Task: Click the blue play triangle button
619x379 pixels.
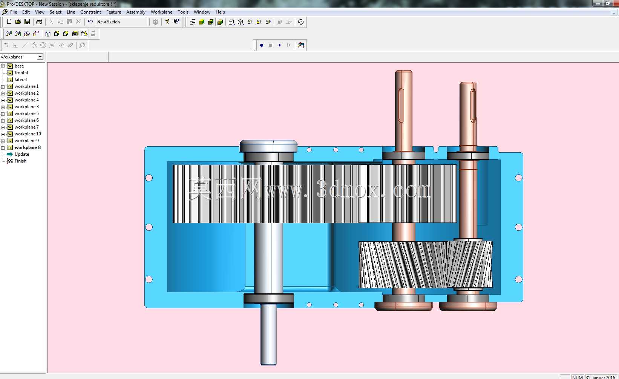Action: pyautogui.click(x=280, y=45)
